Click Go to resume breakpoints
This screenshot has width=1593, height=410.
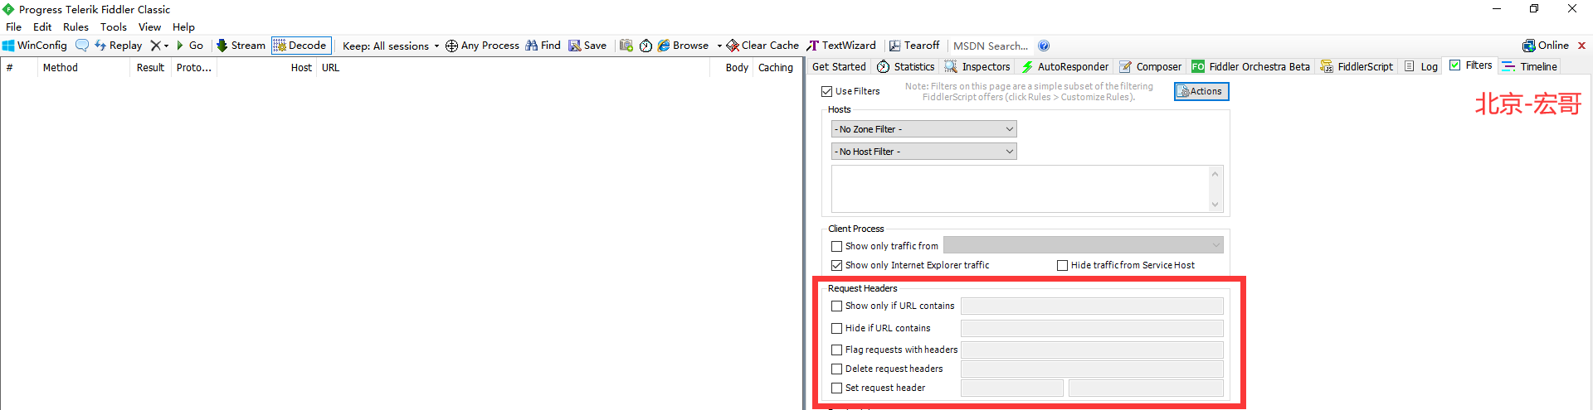click(x=190, y=46)
